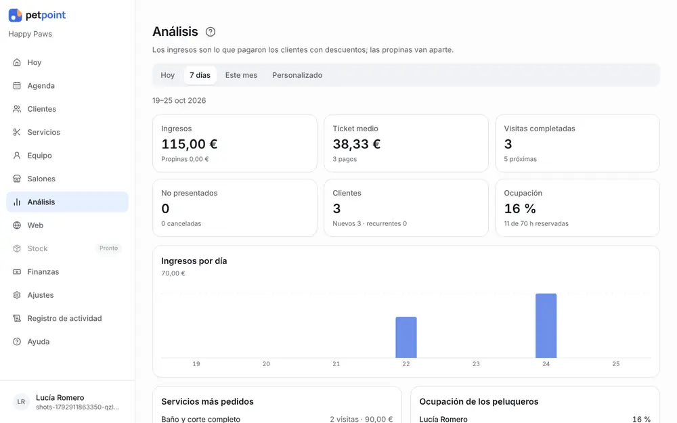
Task: Click the 3 pagos text
Action: point(345,159)
